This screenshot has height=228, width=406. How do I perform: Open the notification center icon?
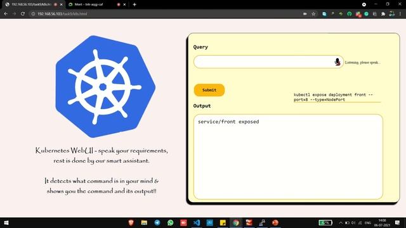click(x=398, y=222)
